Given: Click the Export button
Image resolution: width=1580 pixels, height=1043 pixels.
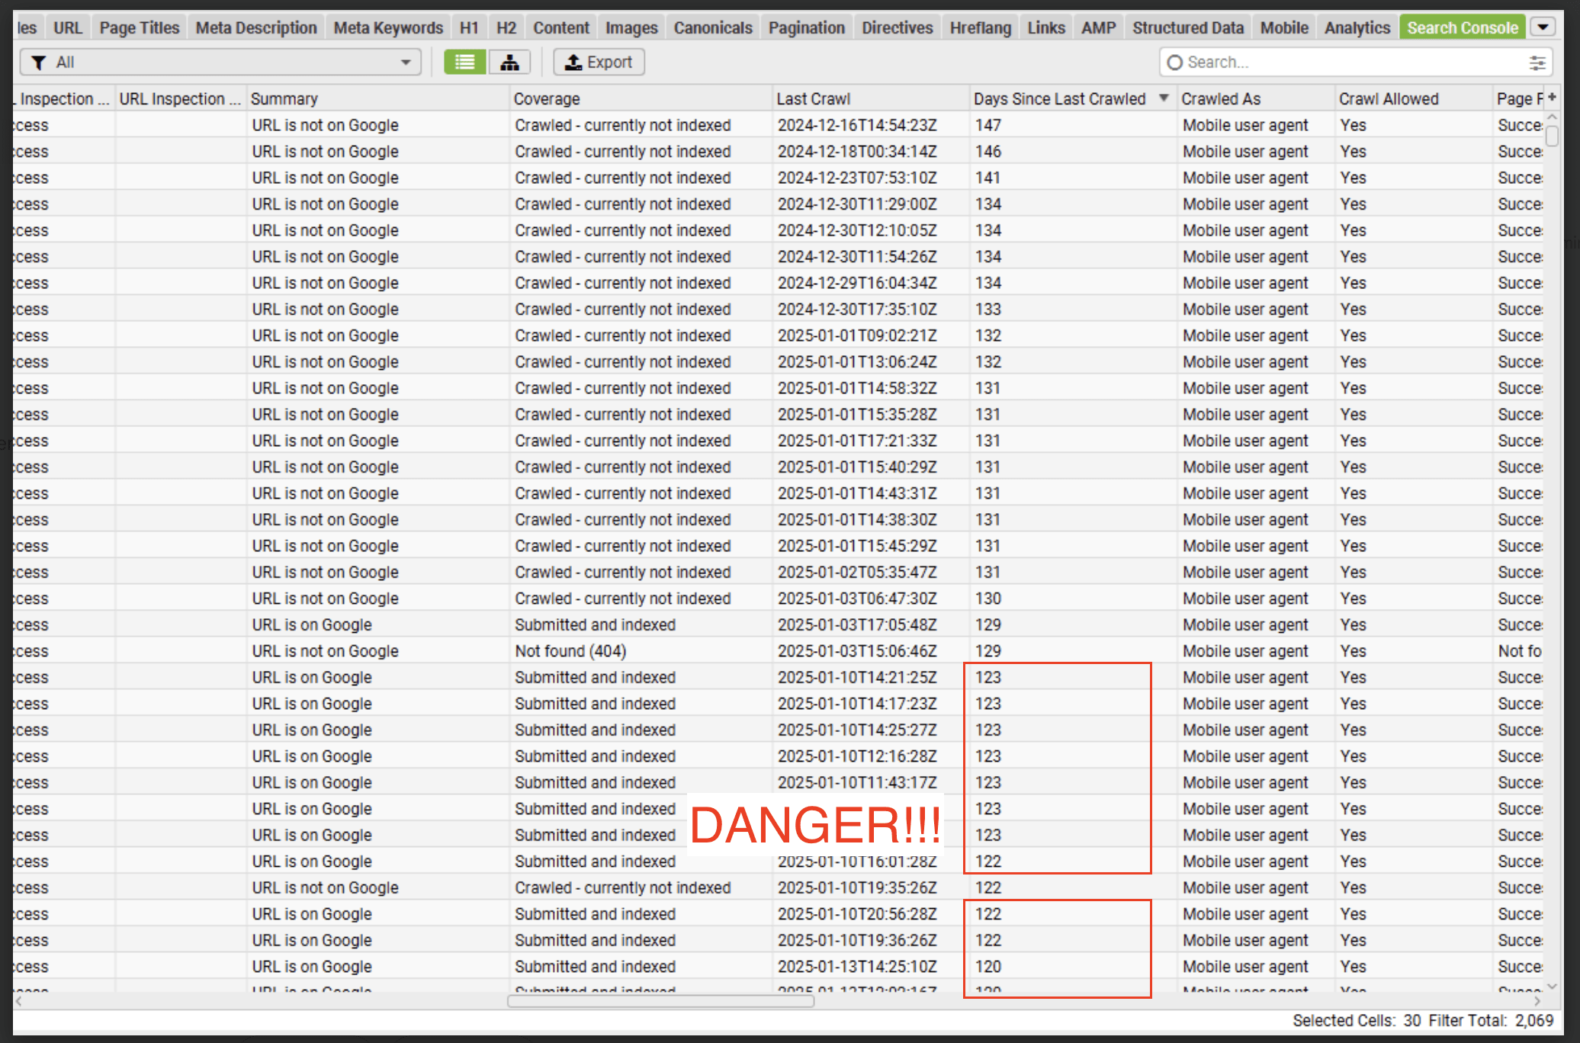Looking at the screenshot, I should (599, 63).
